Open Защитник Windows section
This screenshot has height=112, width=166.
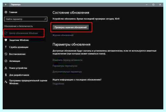click(19, 40)
